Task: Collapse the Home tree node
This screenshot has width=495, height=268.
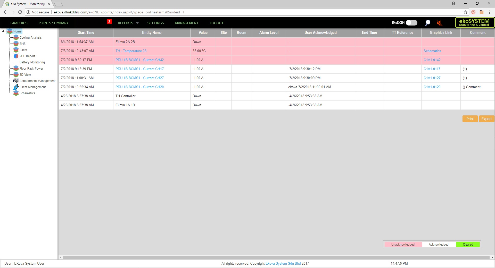Action: click(x=3, y=31)
